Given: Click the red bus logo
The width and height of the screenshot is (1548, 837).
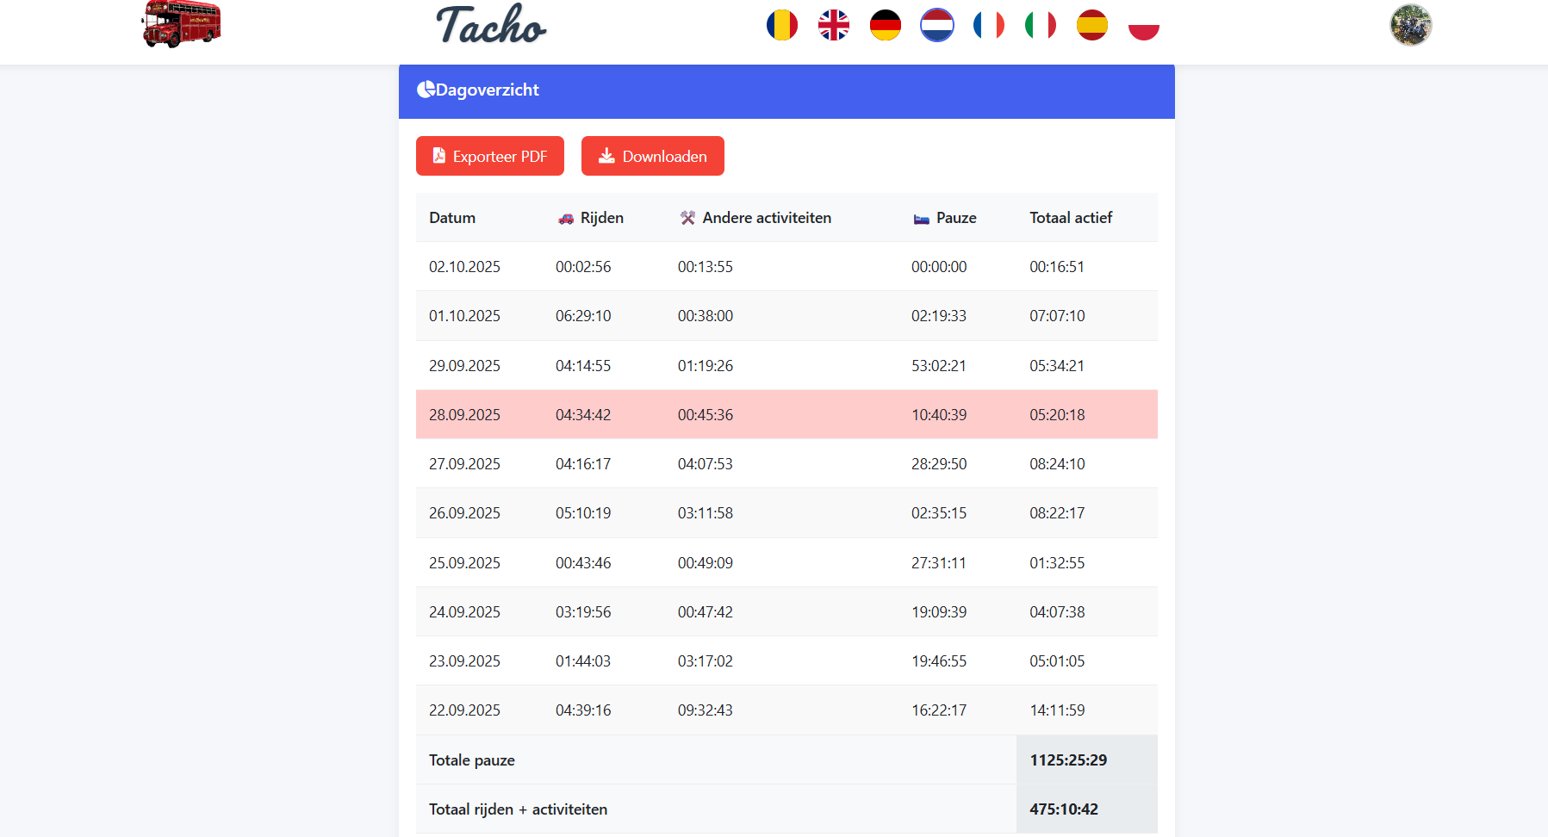Looking at the screenshot, I should click(181, 23).
